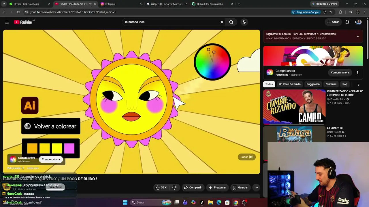The width and height of the screenshot is (369, 207).
Task: Skip the ad with Saltar
Action: tap(247, 157)
